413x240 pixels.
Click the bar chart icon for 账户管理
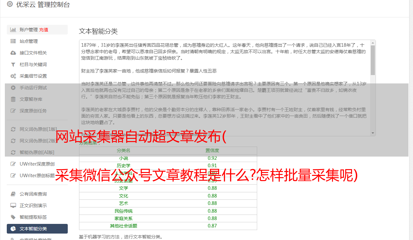click(13, 30)
